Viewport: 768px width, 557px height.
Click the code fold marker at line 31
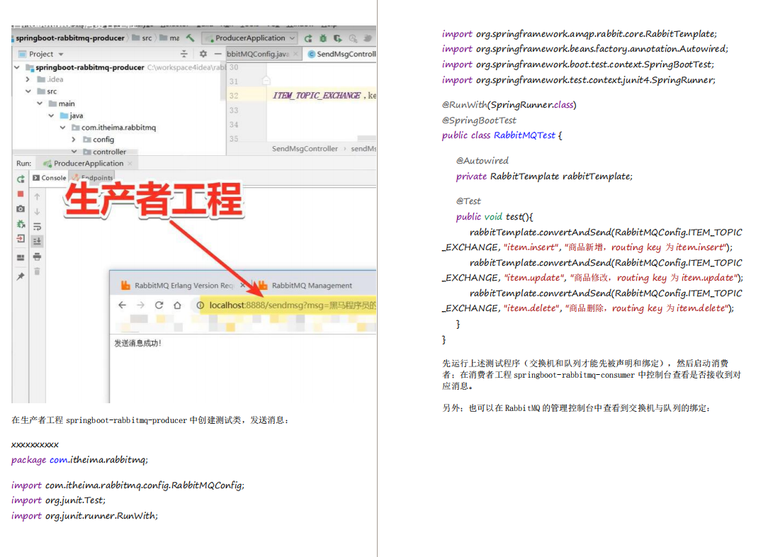coord(266,81)
